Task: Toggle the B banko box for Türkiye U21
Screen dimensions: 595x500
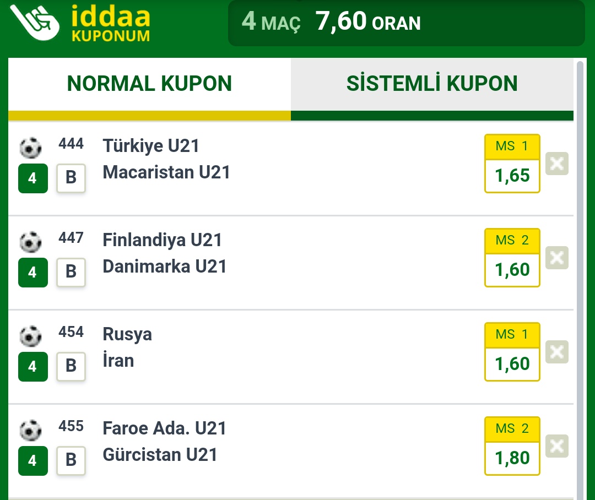Action: [71, 178]
